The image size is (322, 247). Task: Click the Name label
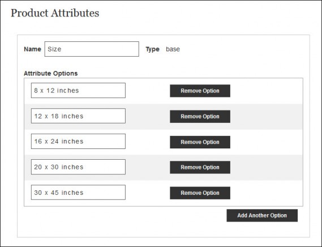(32, 49)
